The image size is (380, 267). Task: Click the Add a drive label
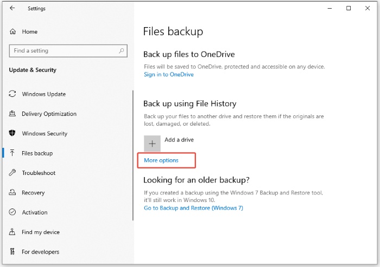click(179, 140)
